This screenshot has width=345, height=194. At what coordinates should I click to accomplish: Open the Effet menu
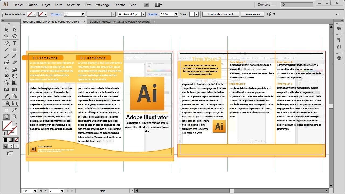click(88, 5)
